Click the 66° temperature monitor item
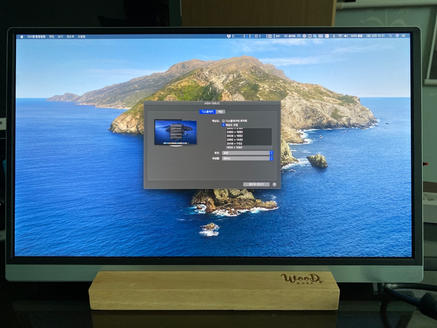The image size is (437, 328). click(x=277, y=36)
